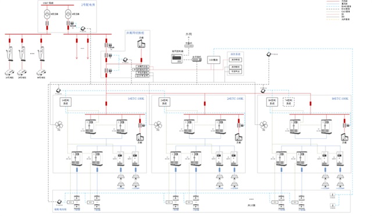Select the load building icon inside 2#ETC-100K
Image resolution: width=372 pixels, height=216 pixels.
click(x=239, y=137)
